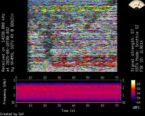
Task: Click the 'Frequency (kHz)' axis label
Action: coord(4,92)
